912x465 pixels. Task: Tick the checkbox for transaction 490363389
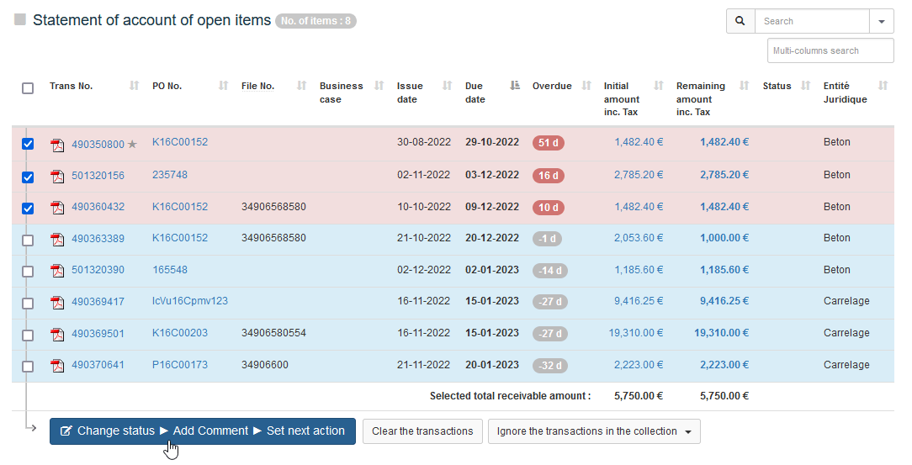point(28,240)
